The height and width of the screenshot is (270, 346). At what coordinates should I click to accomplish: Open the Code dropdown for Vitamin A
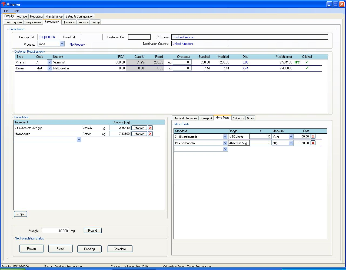pos(49,62)
